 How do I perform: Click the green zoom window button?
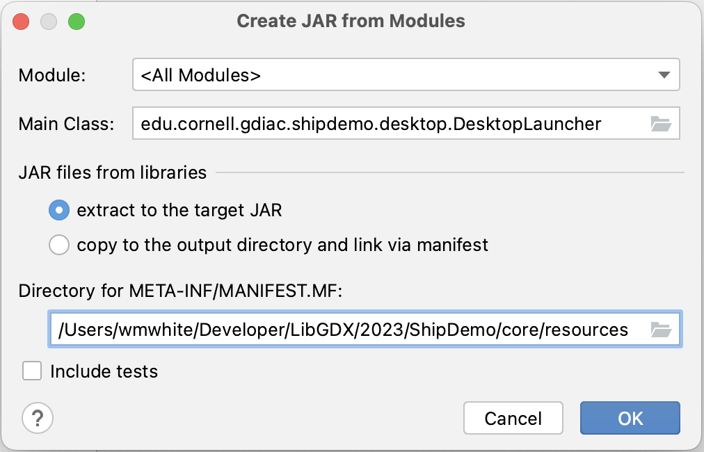[x=76, y=21]
